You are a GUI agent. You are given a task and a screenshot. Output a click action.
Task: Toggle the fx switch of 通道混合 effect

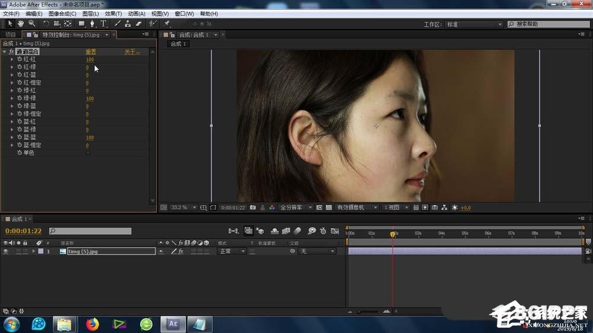(x=11, y=52)
